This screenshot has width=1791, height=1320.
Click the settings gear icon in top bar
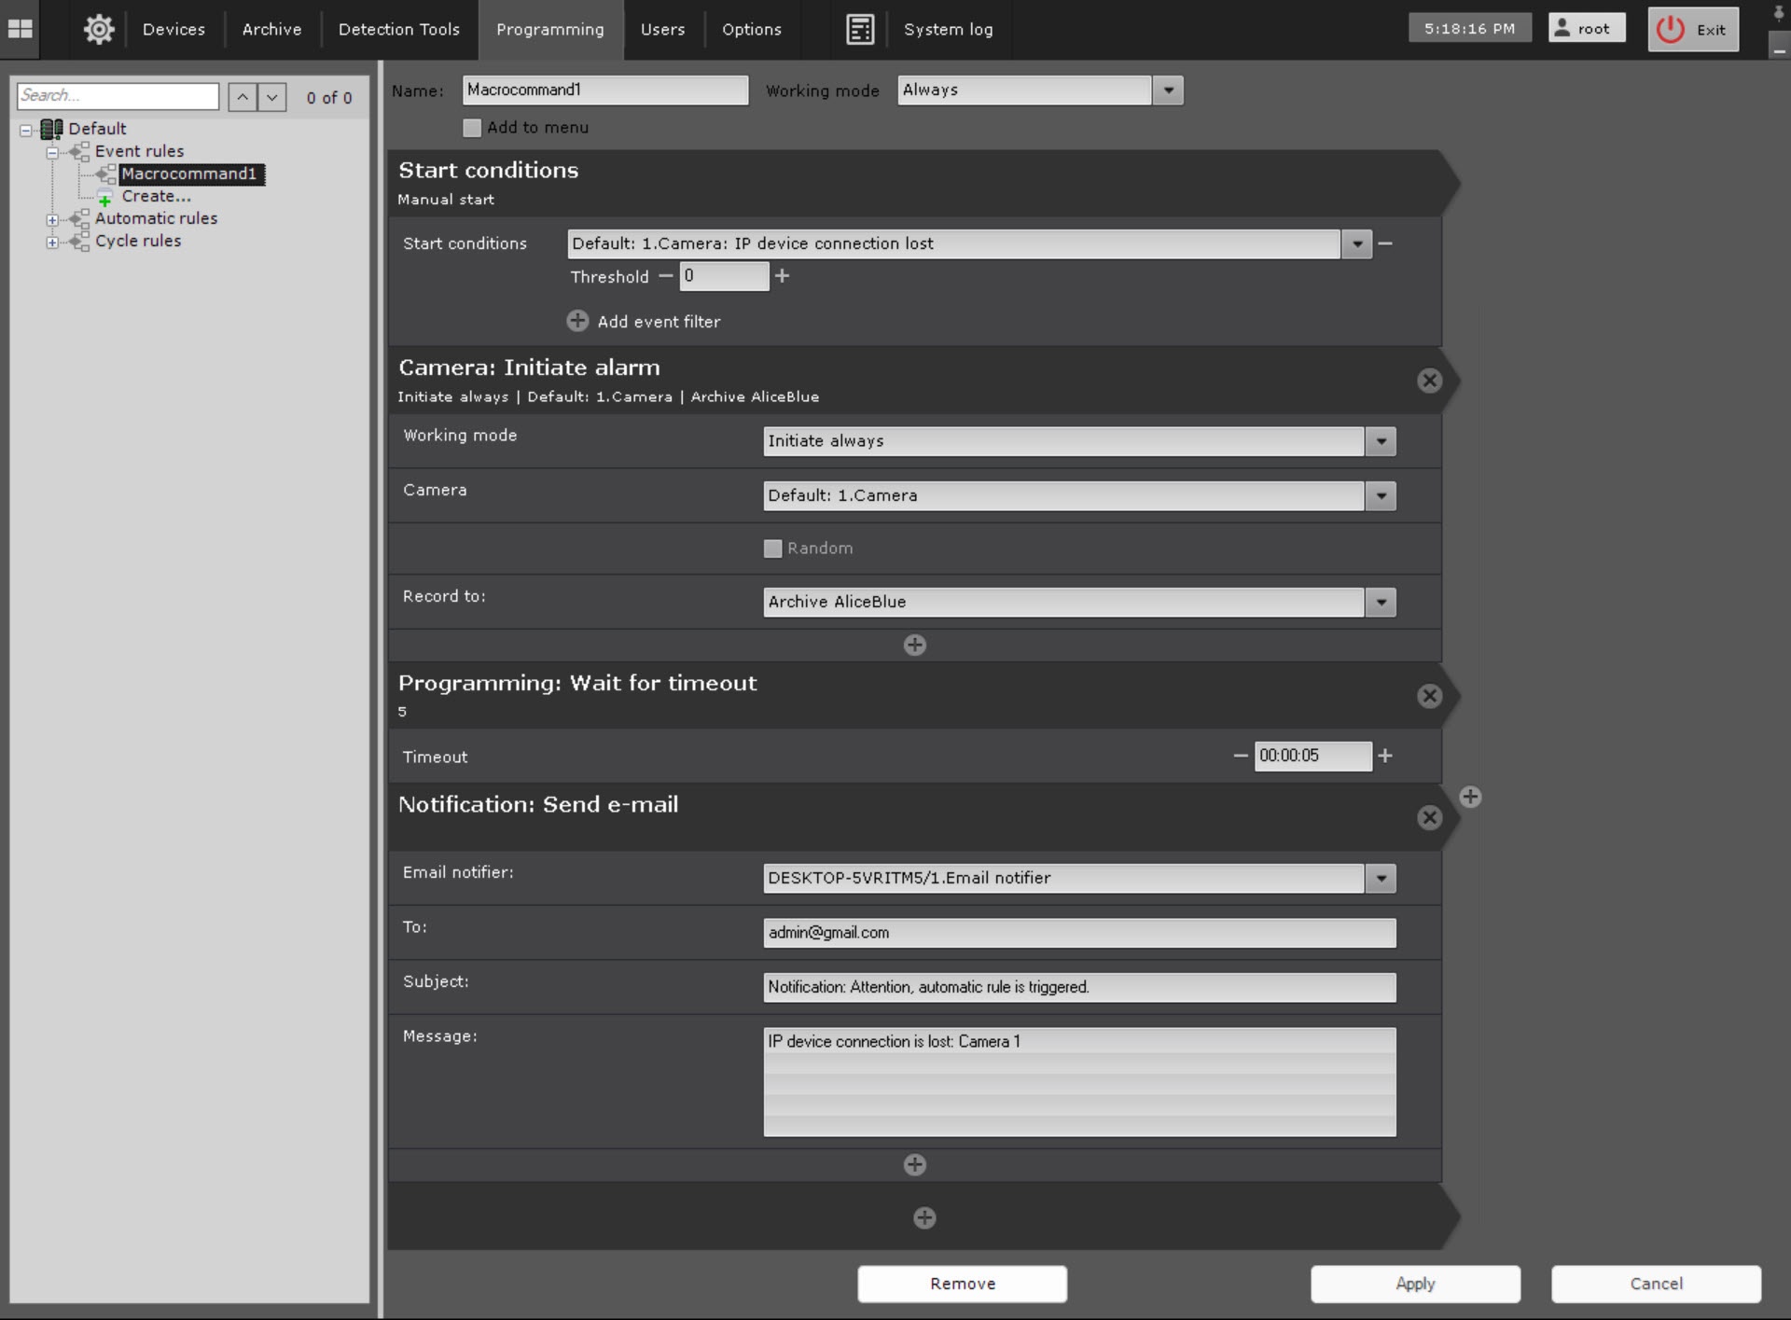pos(99,29)
